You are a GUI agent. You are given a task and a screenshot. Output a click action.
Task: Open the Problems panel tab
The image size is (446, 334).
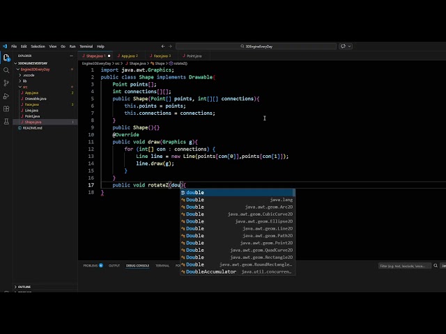[93, 266]
